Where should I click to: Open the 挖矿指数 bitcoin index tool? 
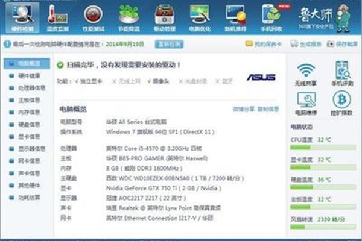click(x=341, y=103)
